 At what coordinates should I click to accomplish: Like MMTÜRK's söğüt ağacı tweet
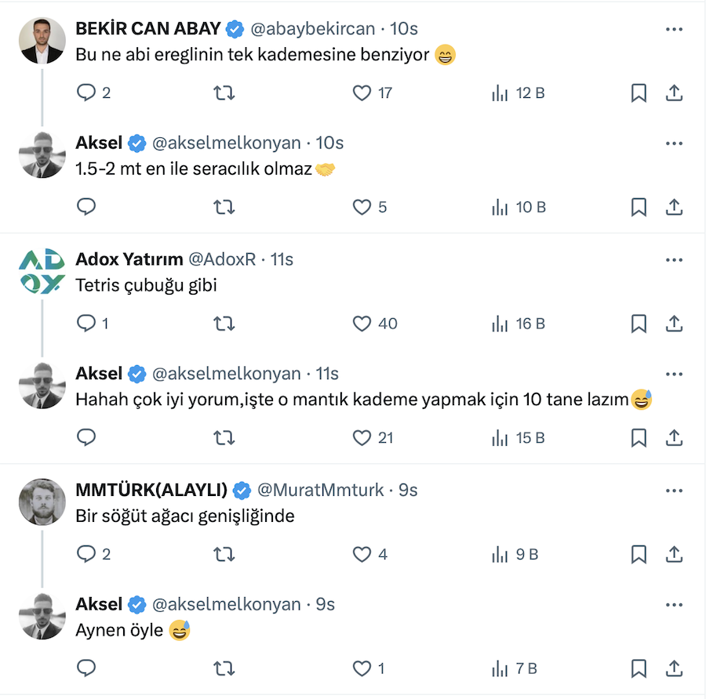362,555
